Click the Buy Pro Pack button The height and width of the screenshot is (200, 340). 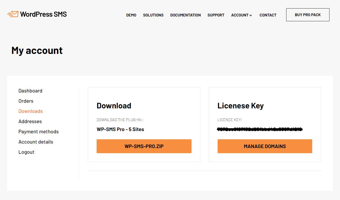[308, 15]
